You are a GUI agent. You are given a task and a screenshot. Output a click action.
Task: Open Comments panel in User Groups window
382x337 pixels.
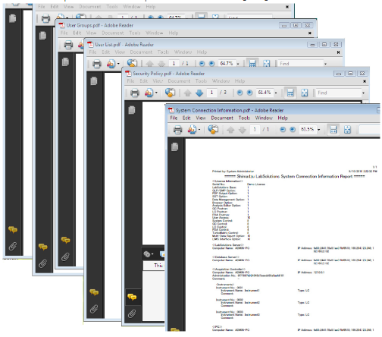click(66, 240)
